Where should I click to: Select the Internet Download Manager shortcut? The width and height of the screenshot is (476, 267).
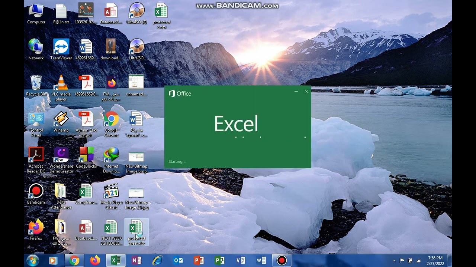click(x=111, y=160)
